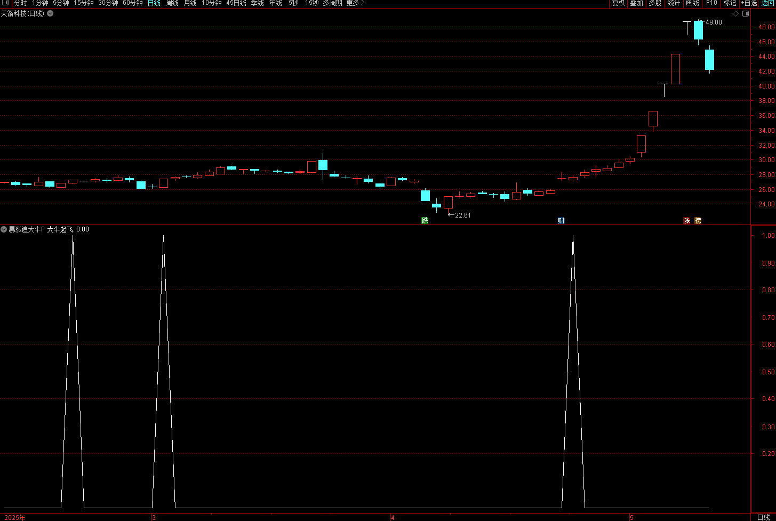Image resolution: width=776 pixels, height=521 pixels.
Task: Click the 暴涨追大牛F indicator name
Action: tap(26, 229)
